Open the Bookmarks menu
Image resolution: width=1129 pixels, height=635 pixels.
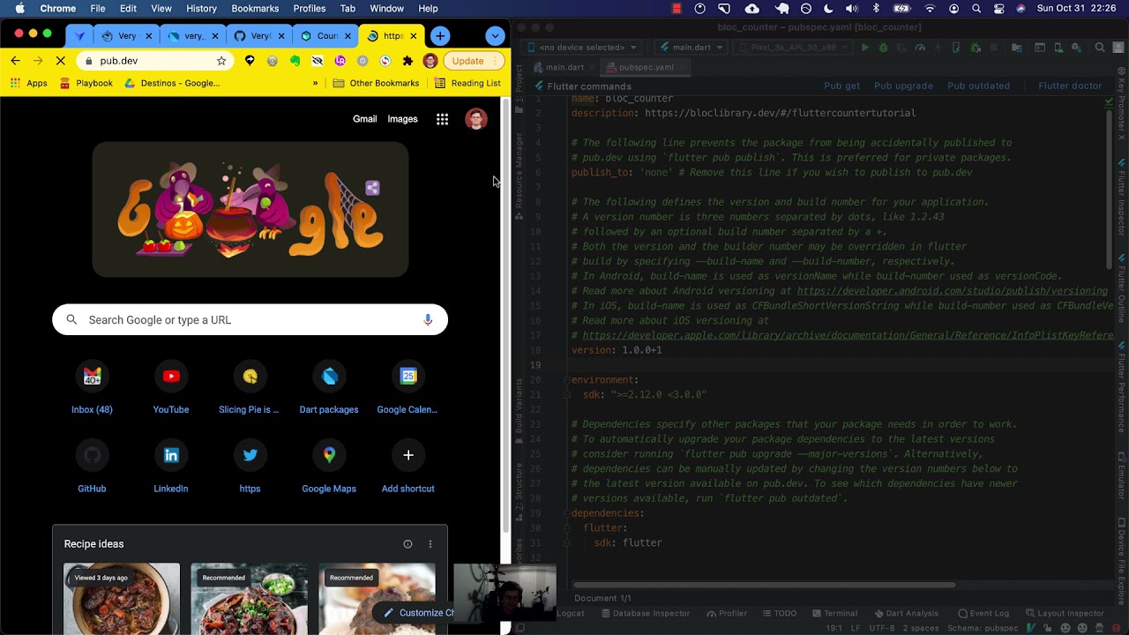coord(255,8)
